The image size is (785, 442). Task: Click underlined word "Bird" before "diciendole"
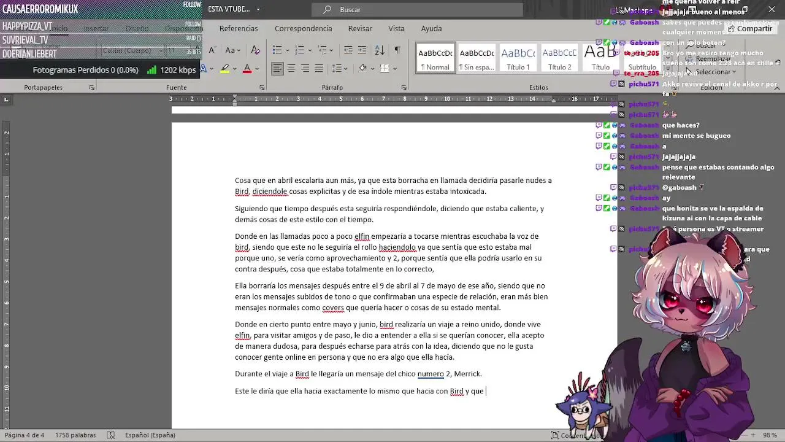coord(242,192)
